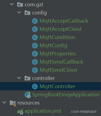Click the com.gzl package folder icon

pos(20,4)
